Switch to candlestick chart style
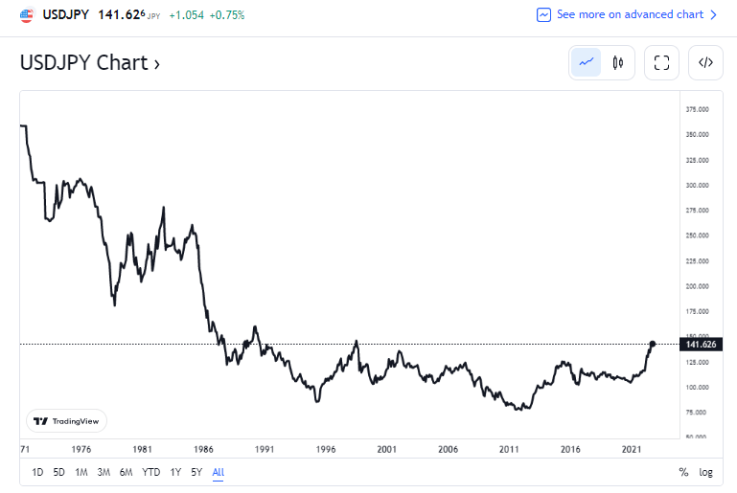 [x=617, y=63]
